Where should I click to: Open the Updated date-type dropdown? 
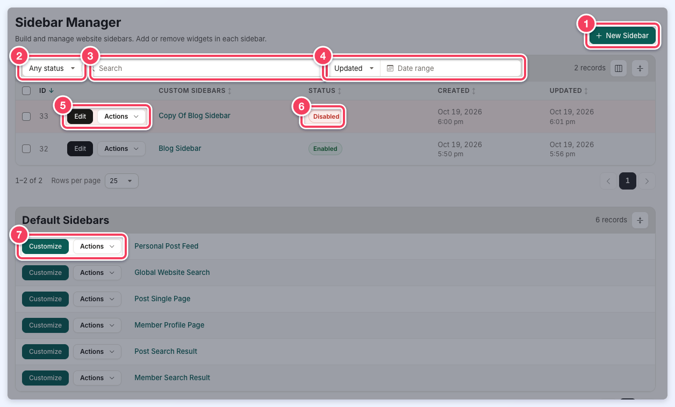(x=354, y=68)
